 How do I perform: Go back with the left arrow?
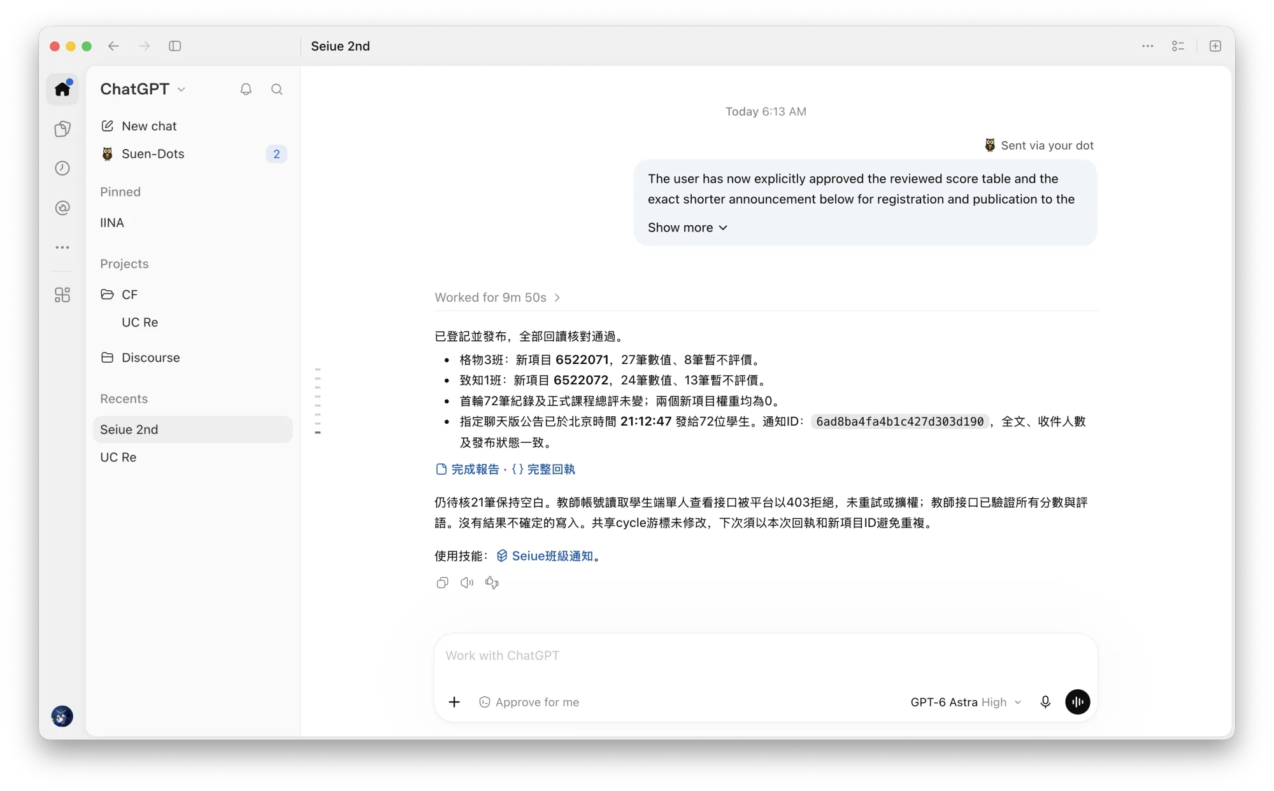113,46
